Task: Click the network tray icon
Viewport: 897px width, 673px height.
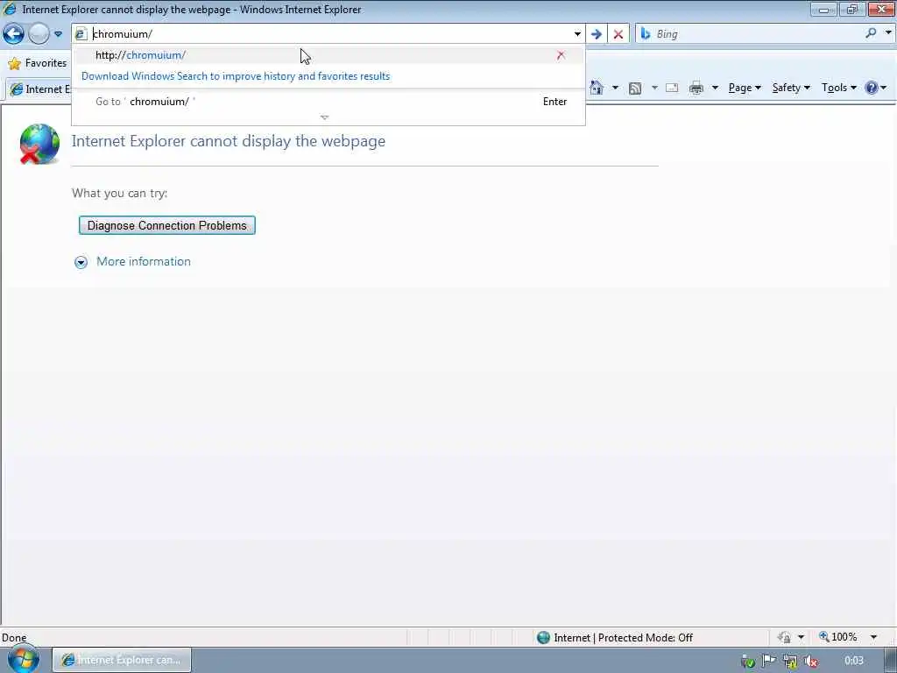Action: [790, 662]
